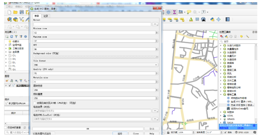Click the EPSG:4326 CRS button in the status bar
The image size is (258, 138).
point(242,132)
